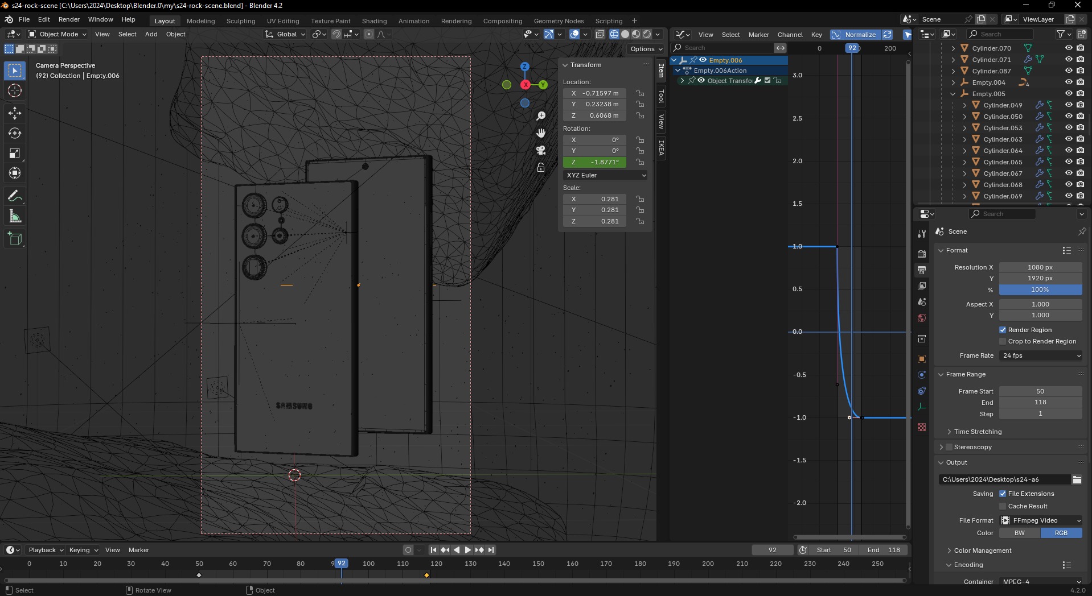
Task: Select the Annotate tool
Action: coord(15,196)
